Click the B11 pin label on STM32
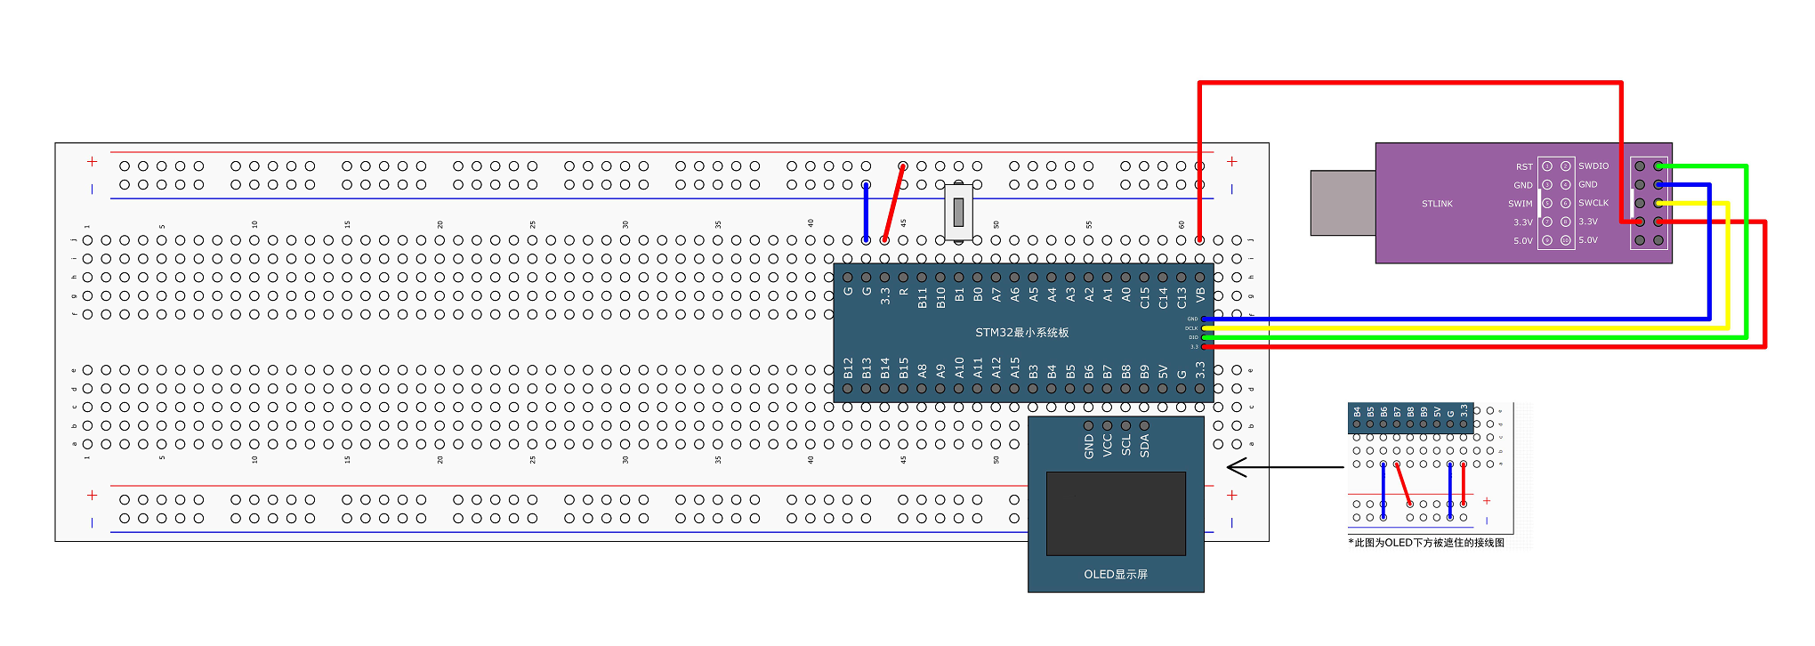Screen dimensions: 1815x646 [923, 297]
